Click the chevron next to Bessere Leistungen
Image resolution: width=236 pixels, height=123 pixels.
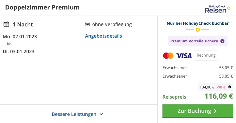pos(101,114)
